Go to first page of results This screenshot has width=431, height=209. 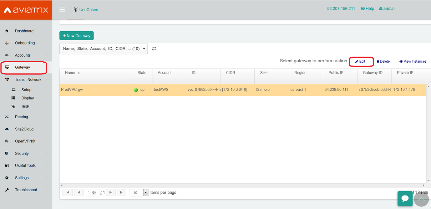(x=67, y=193)
